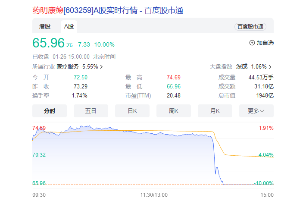
Task: Switch to the 日K chart tab
Action: (x=132, y=111)
